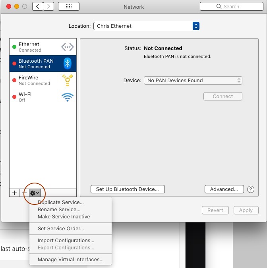
Task: Choose Export Configurations
Action: click(70, 247)
